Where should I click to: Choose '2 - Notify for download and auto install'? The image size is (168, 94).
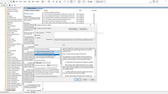[x=47, y=53]
